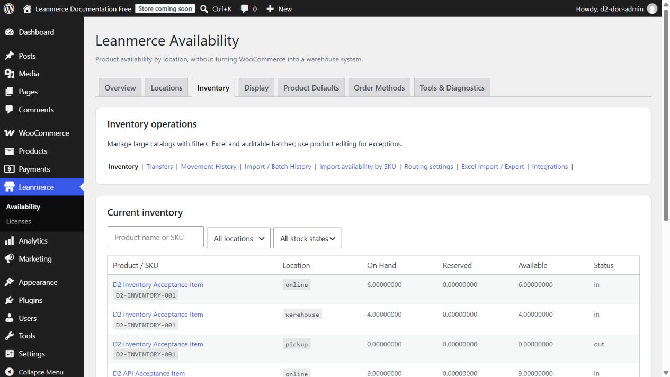This screenshot has width=670, height=377.
Task: Open the Movement History link
Action: pyautogui.click(x=209, y=166)
